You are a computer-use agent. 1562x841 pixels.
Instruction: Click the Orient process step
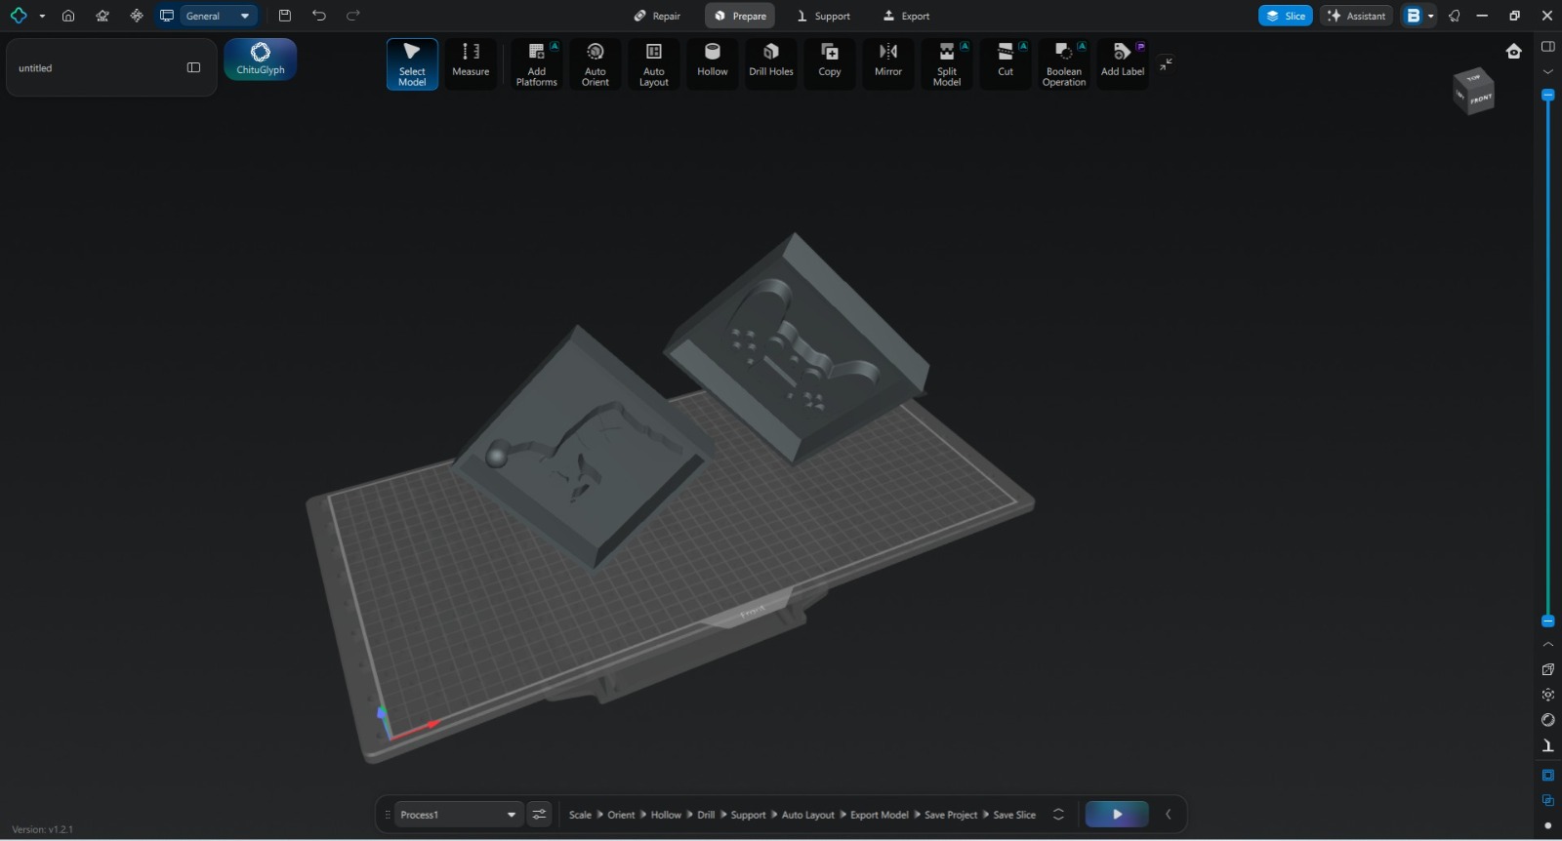pyautogui.click(x=621, y=815)
